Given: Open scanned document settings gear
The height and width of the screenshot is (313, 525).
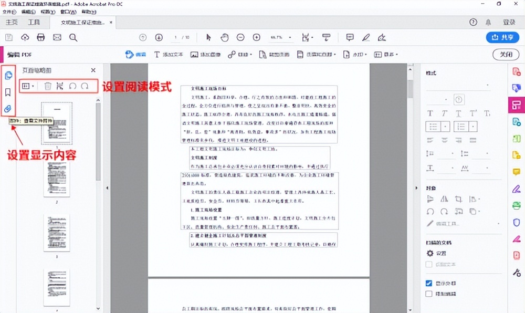Looking at the screenshot, I should click(x=430, y=253).
